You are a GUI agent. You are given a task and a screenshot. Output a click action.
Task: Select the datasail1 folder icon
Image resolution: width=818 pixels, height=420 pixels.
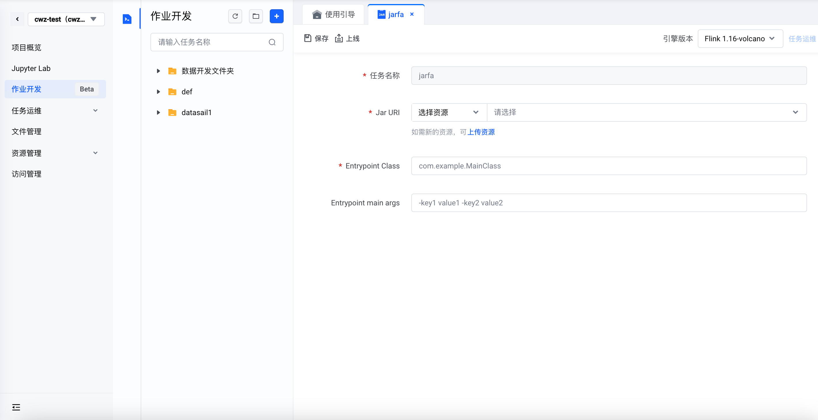172,112
